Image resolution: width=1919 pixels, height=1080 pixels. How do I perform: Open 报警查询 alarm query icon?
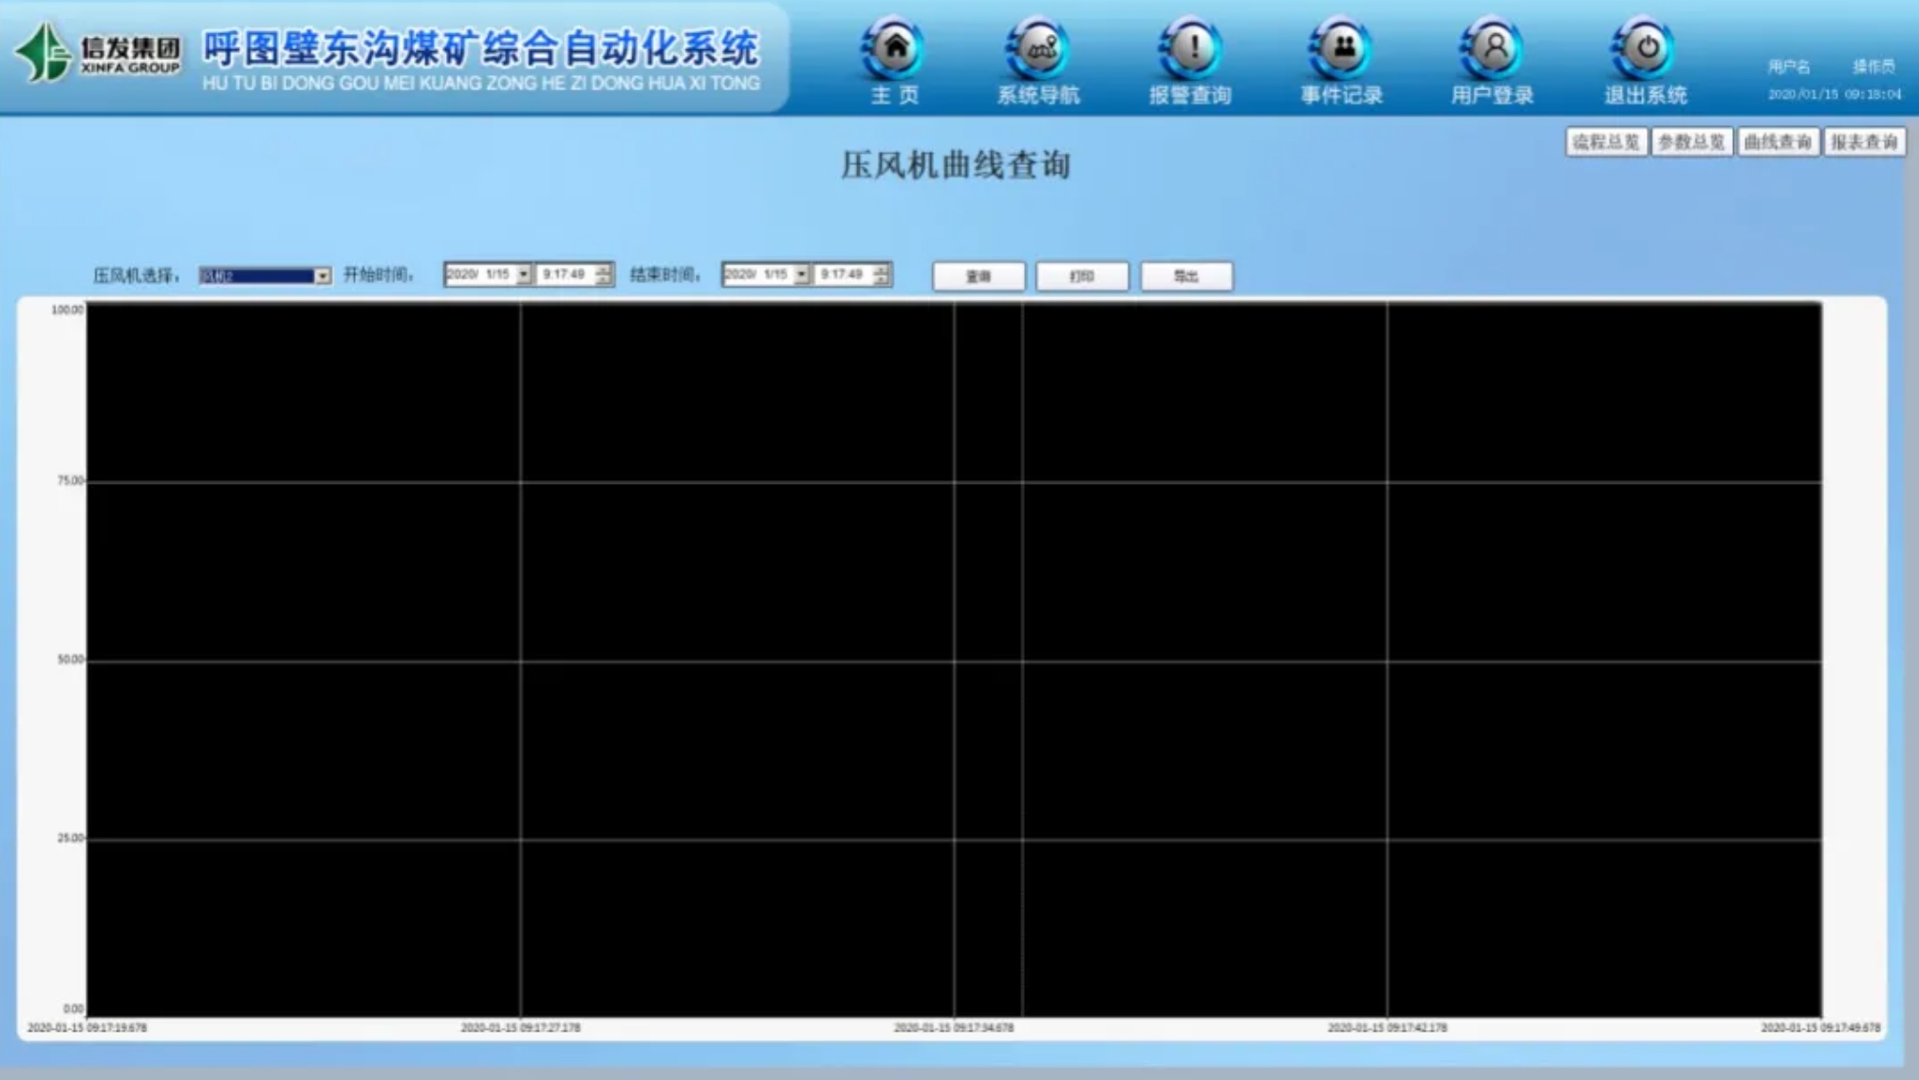click(x=1191, y=48)
